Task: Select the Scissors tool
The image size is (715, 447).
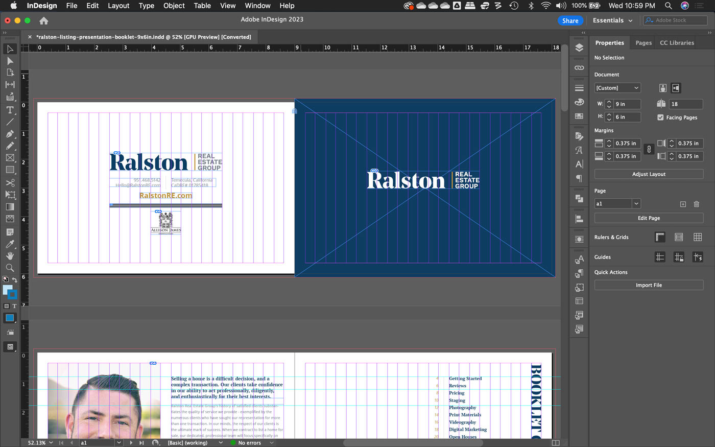Action: (10, 182)
